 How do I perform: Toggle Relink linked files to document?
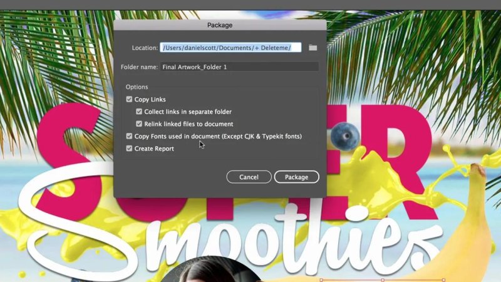point(139,123)
